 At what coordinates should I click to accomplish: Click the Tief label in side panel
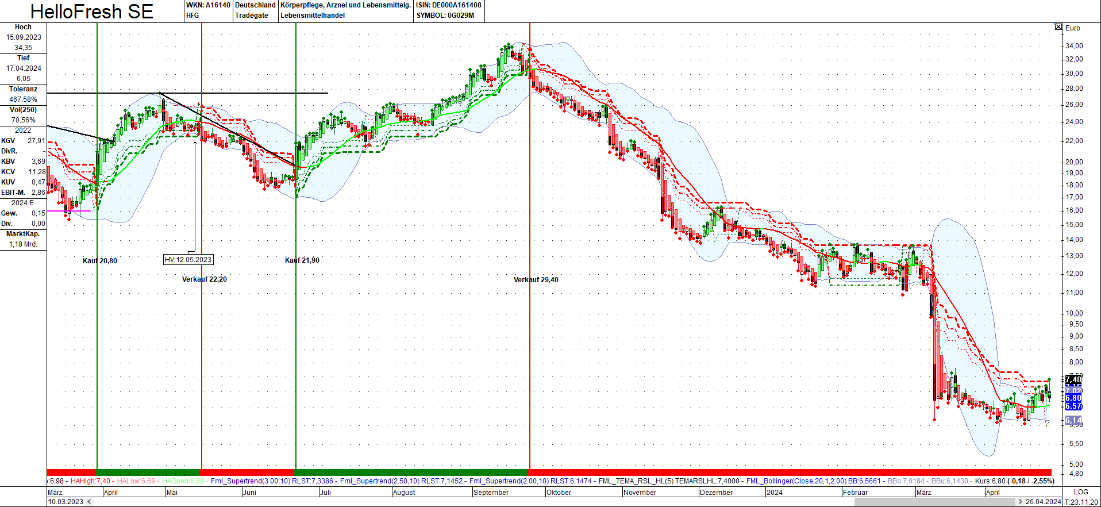[23, 58]
